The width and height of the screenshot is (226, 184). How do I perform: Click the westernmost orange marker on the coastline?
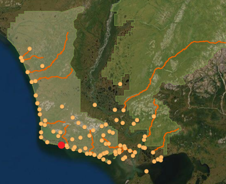[21, 58]
